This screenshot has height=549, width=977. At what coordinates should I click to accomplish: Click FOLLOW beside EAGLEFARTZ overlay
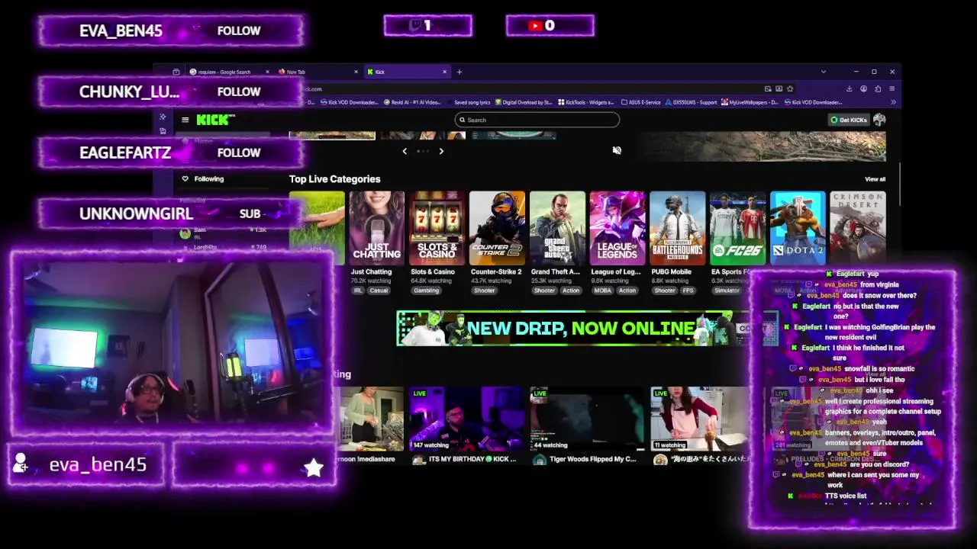[239, 152]
